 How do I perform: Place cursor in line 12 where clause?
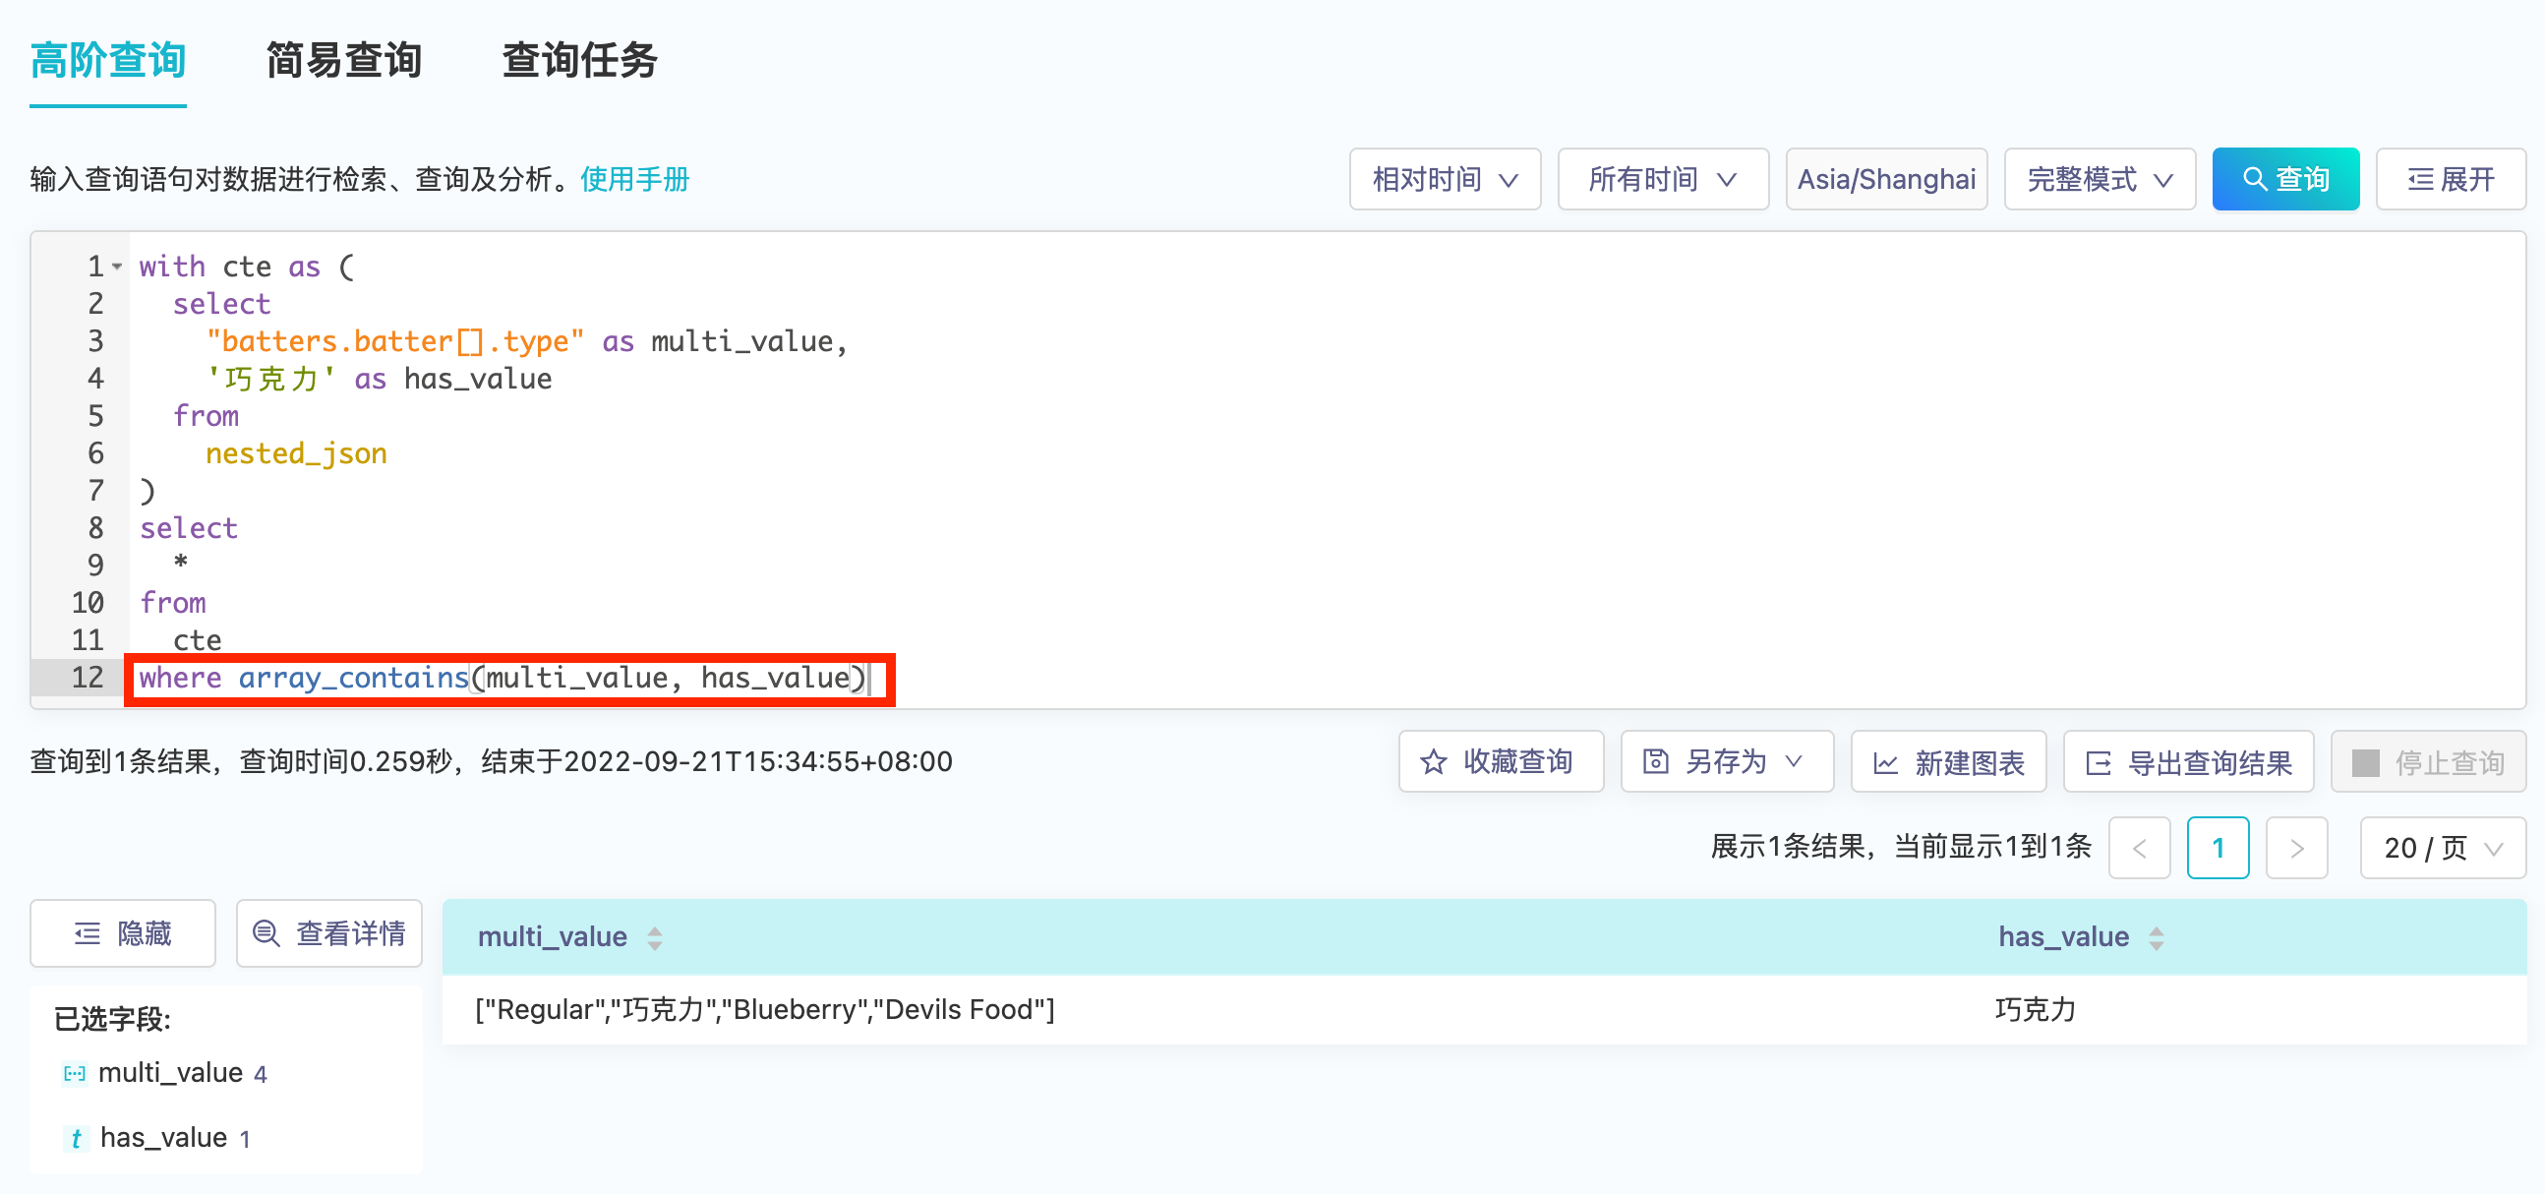click(503, 678)
